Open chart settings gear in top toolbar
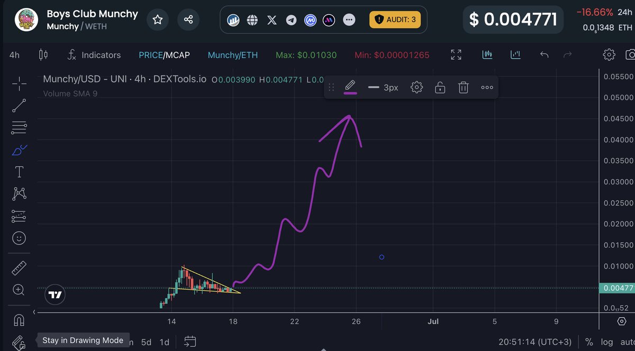 click(609, 54)
